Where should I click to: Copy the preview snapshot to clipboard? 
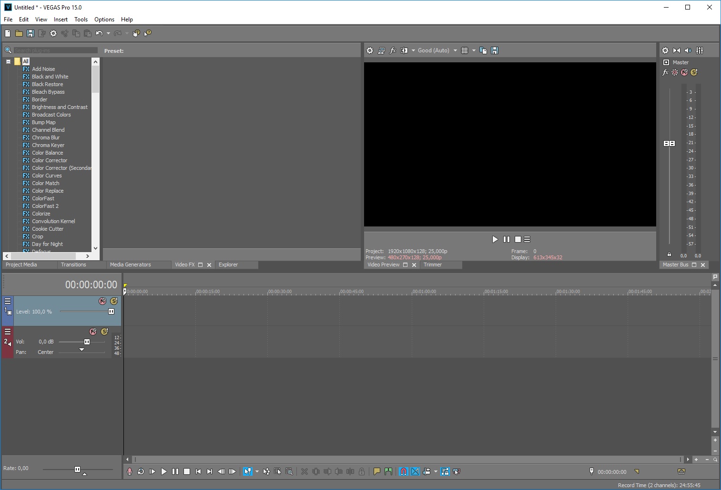[x=483, y=50]
